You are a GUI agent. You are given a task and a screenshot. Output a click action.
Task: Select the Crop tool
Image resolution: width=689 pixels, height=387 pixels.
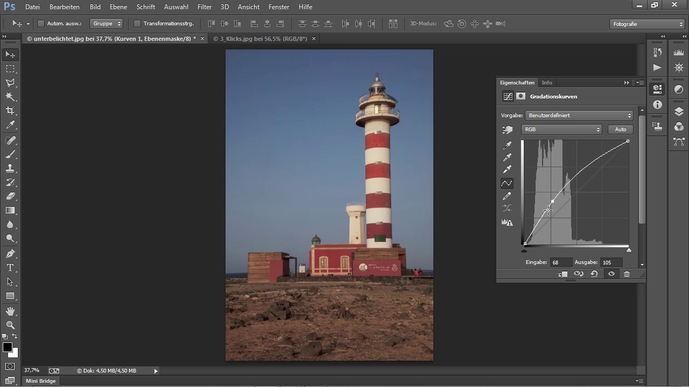click(x=10, y=111)
